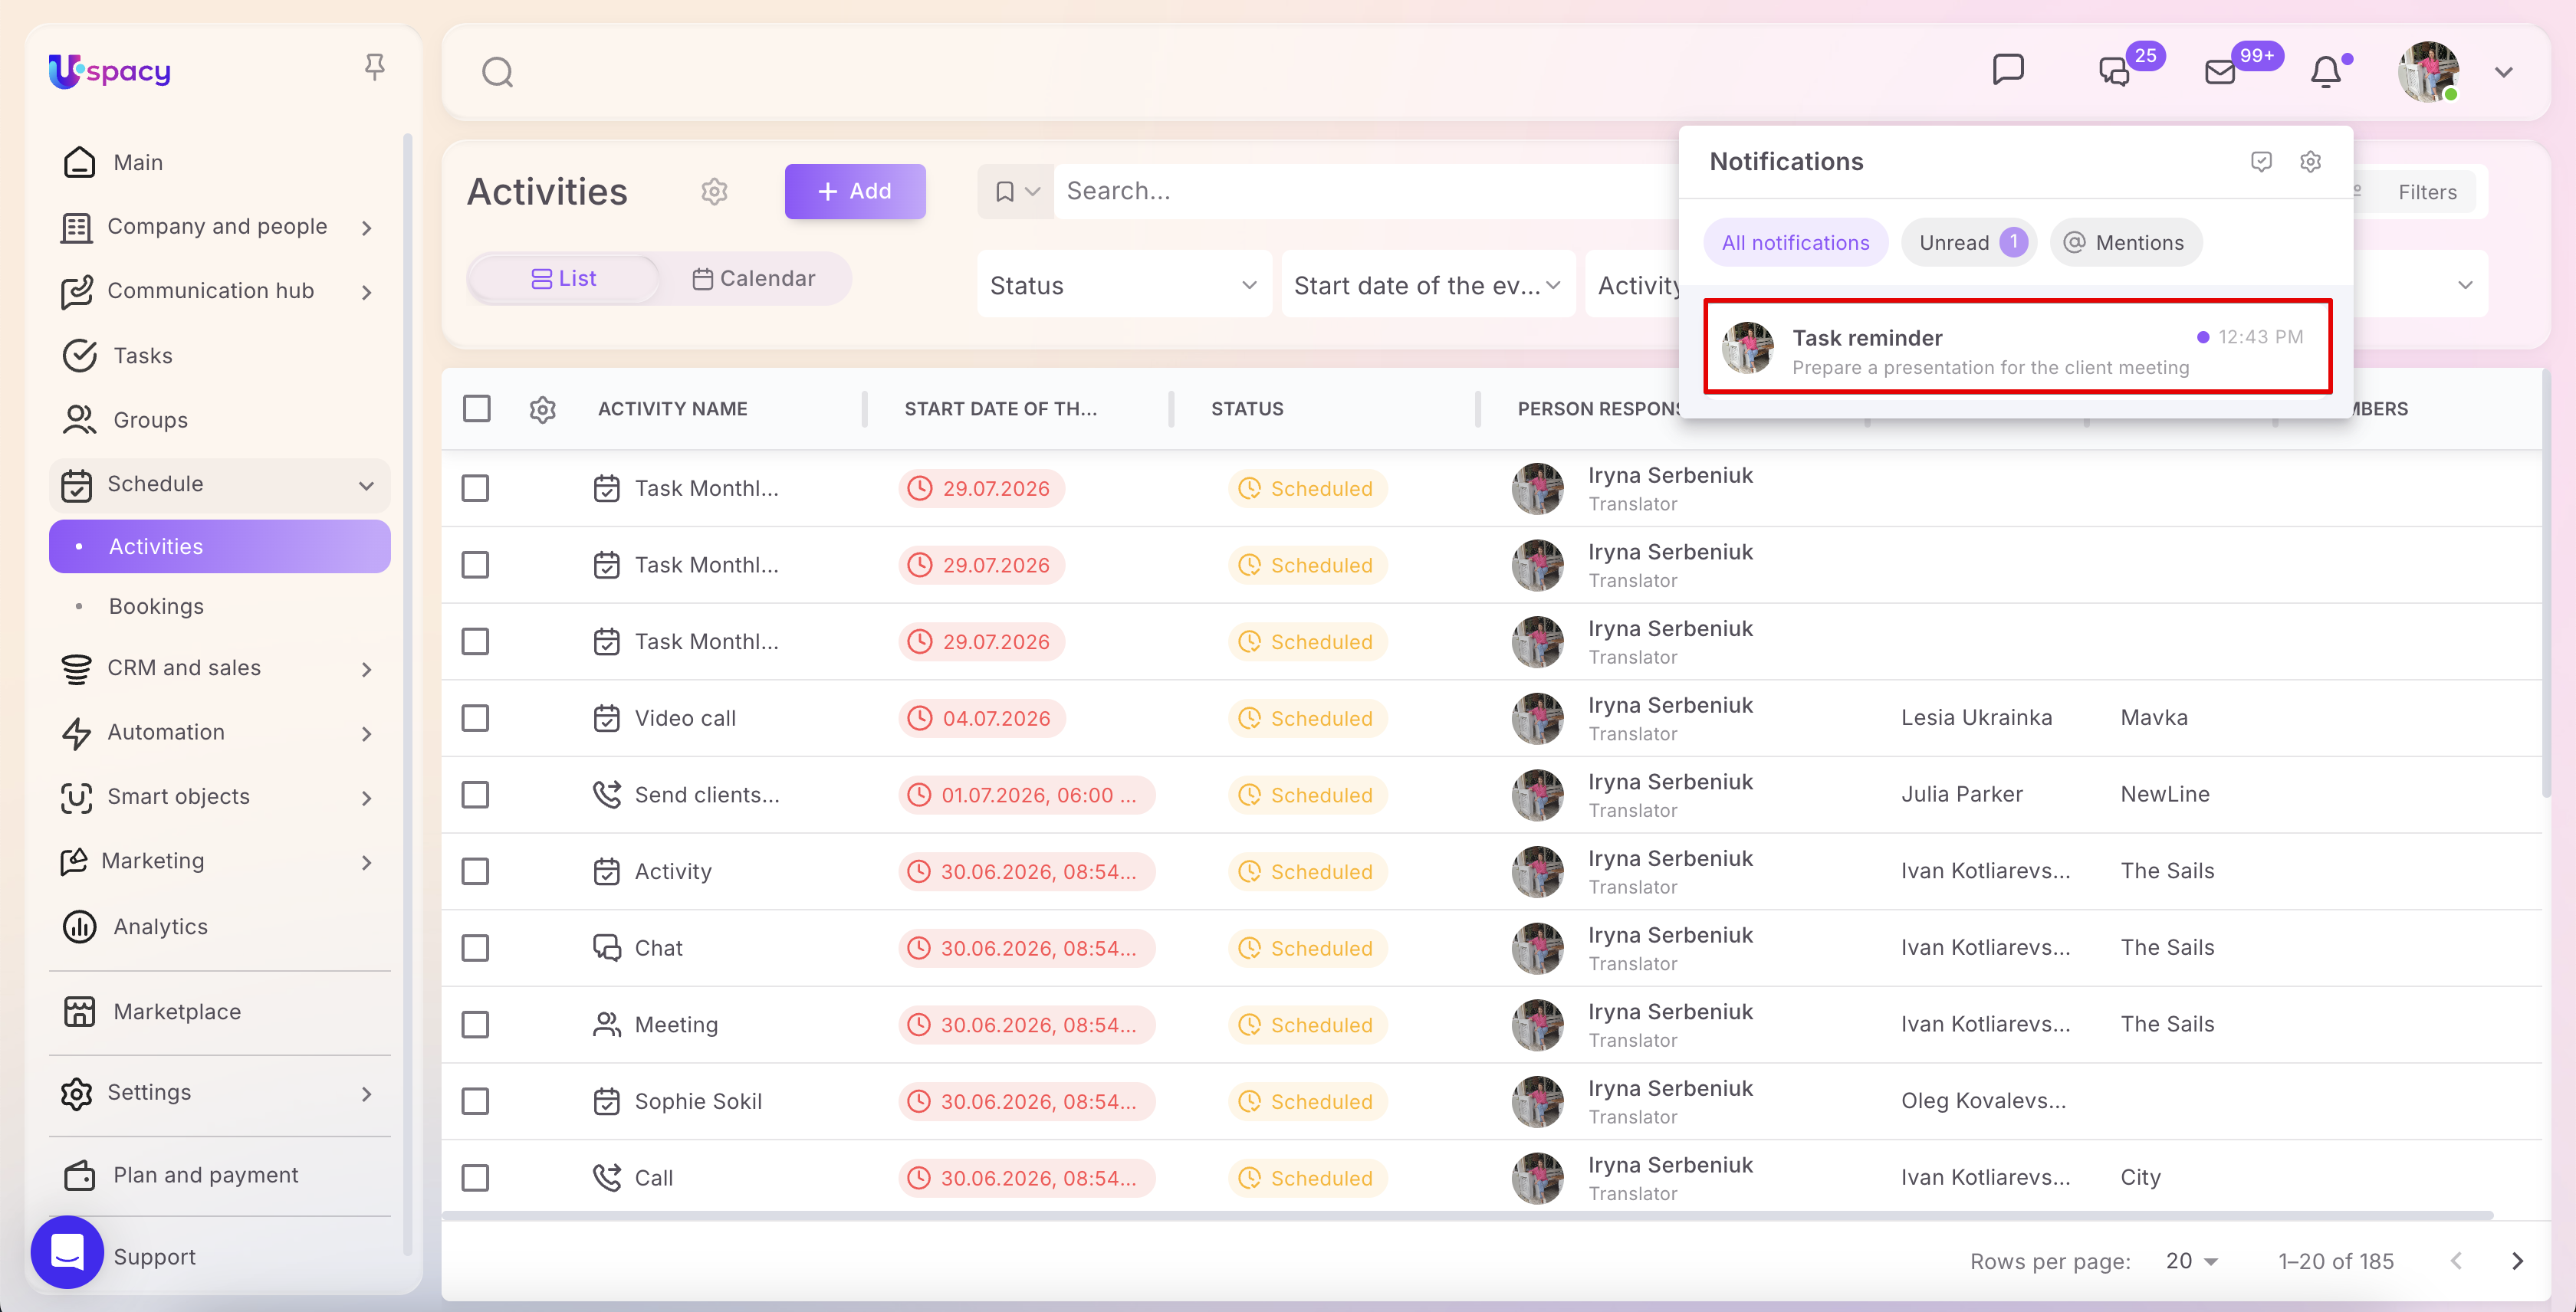Pin the sidebar with the pin icon
Viewport: 2576px width, 1312px height.
pos(374,68)
